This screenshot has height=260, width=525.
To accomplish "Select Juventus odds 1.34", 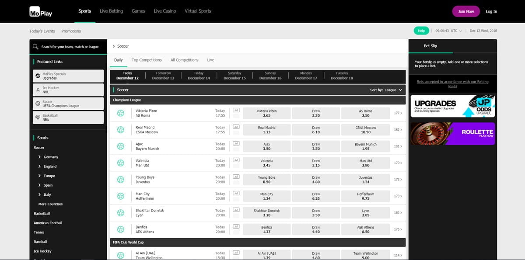I will coord(365,180).
